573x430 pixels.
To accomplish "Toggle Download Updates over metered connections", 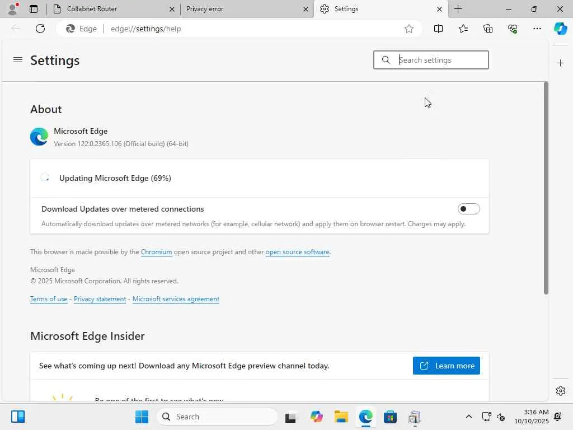I will pos(468,209).
